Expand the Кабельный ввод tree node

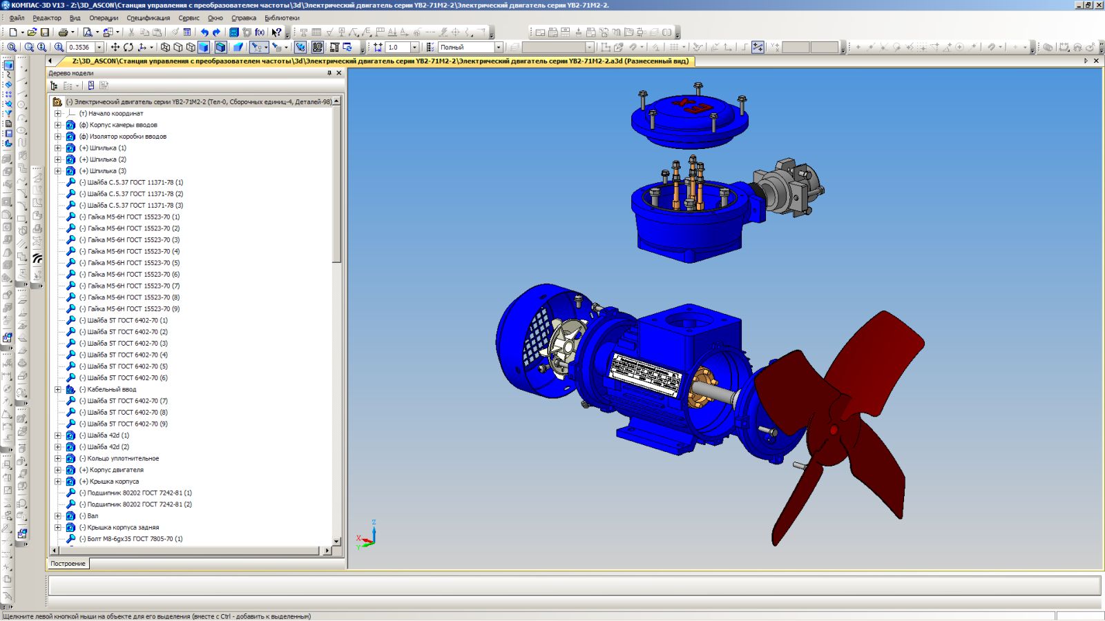[58, 390]
